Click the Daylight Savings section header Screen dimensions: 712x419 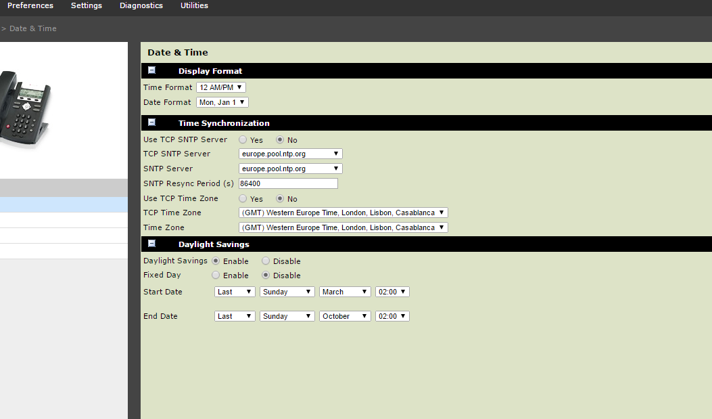(x=427, y=244)
